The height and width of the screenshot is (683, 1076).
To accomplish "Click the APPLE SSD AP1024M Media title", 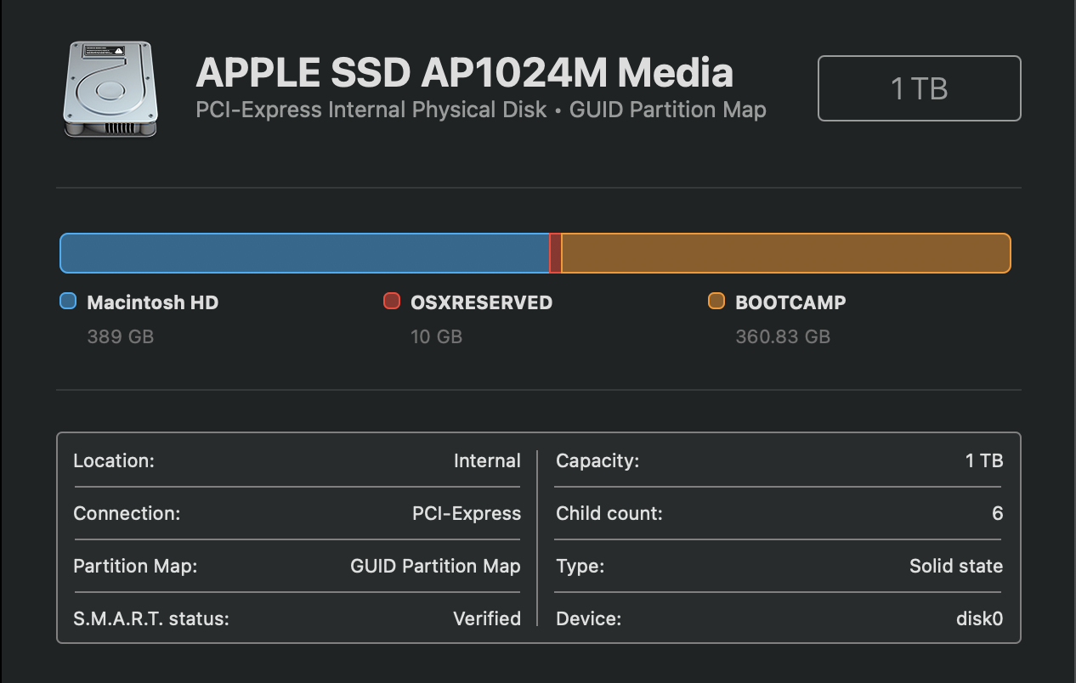I will (464, 73).
